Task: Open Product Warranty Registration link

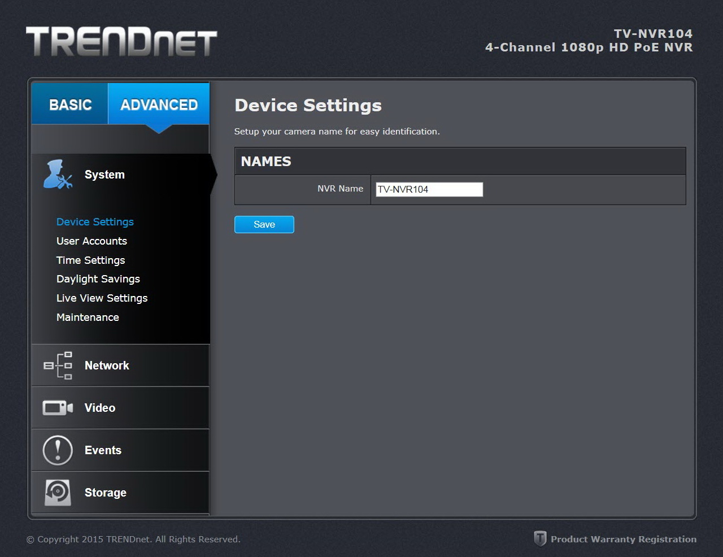Action: click(624, 539)
